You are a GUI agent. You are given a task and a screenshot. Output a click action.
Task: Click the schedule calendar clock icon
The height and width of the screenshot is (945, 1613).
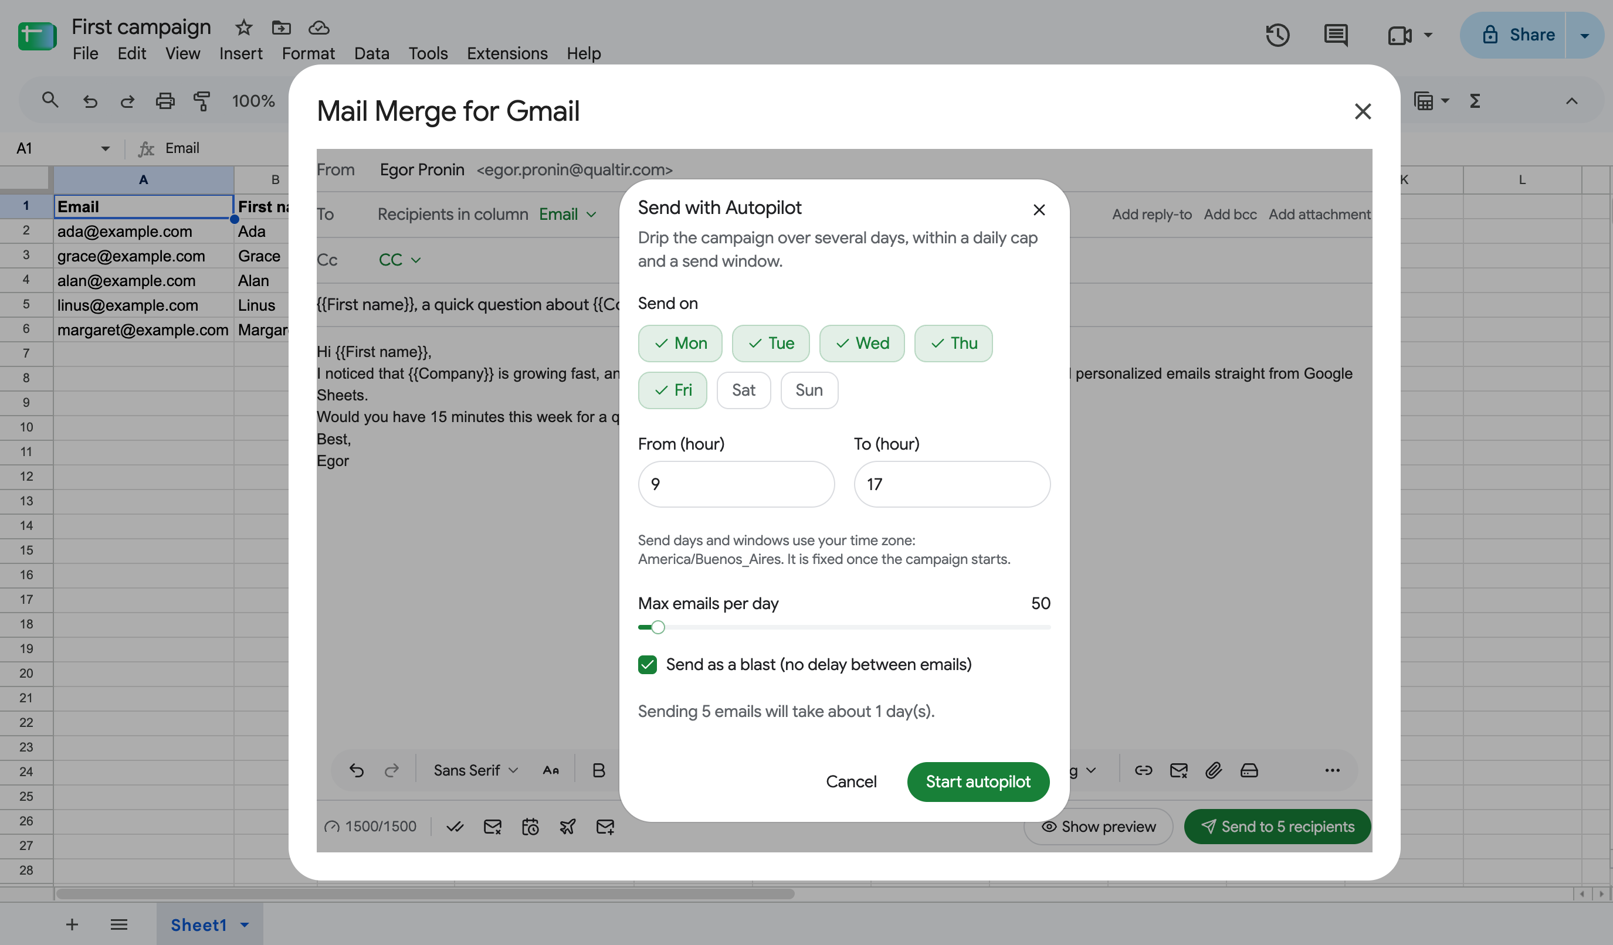point(530,827)
